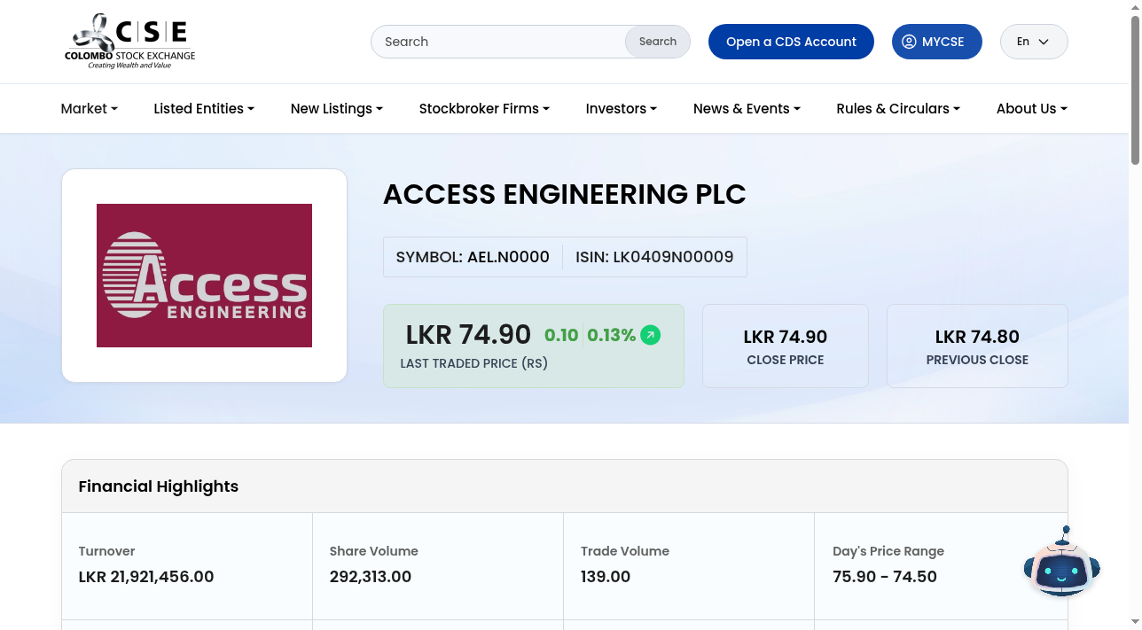Click the ACCESS ENGINEERING PLC heading

tap(565, 194)
